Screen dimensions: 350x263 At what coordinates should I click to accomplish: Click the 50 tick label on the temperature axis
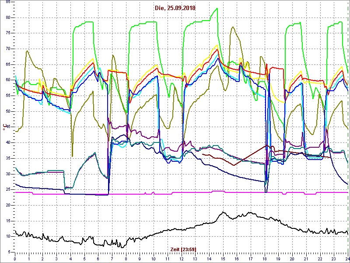(x=8, y=111)
